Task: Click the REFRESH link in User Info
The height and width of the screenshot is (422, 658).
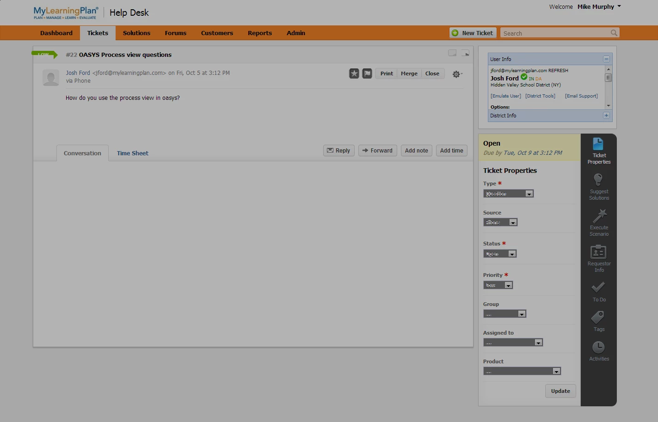Action: click(x=558, y=71)
